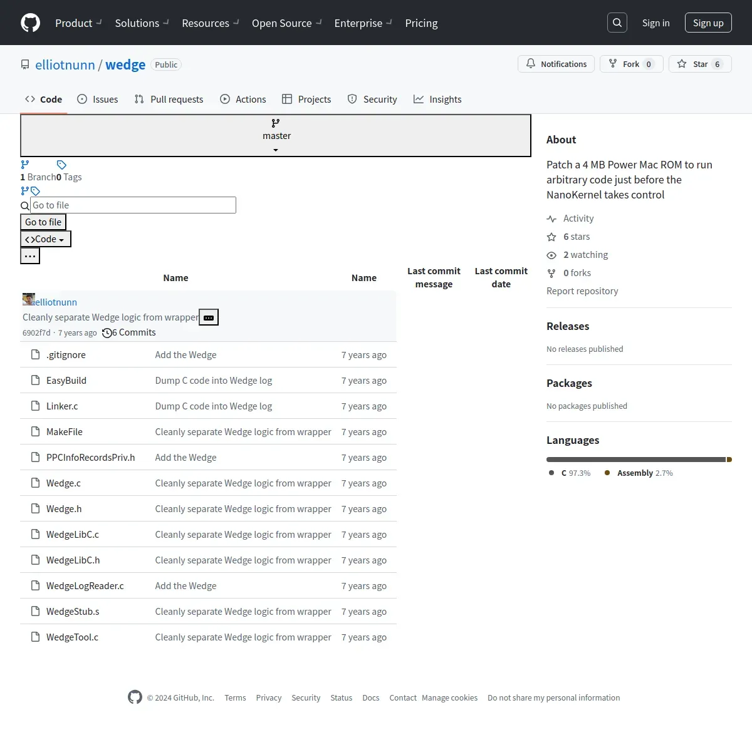Open the three-dot more options button

(30, 256)
